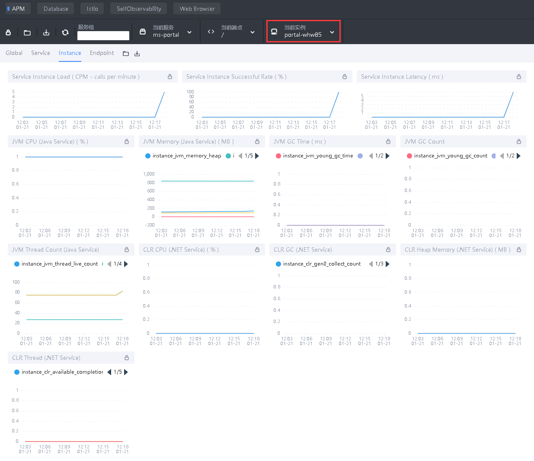The image size is (534, 461).
Task: Click the current instance server icon
Action: point(274,32)
